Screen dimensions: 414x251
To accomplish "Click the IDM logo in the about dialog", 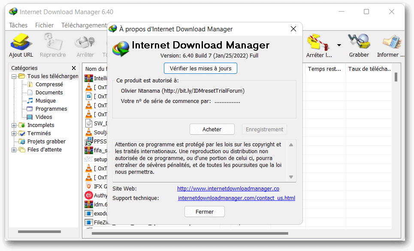I will [x=121, y=48].
